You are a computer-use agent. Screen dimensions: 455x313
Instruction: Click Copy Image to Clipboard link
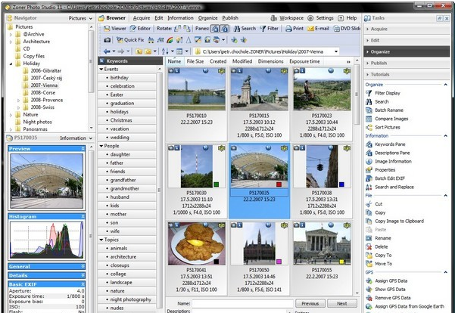point(399,221)
